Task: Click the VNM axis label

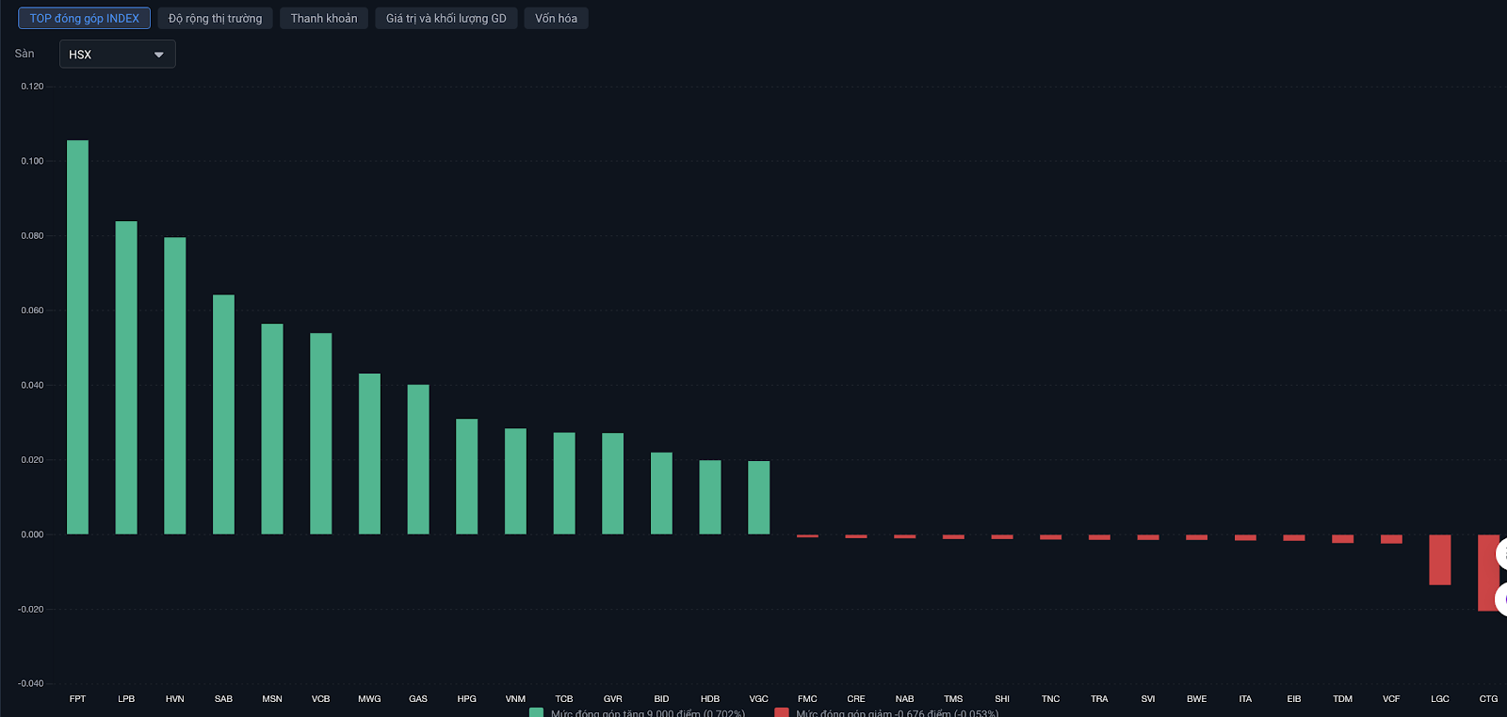Action: (x=515, y=699)
